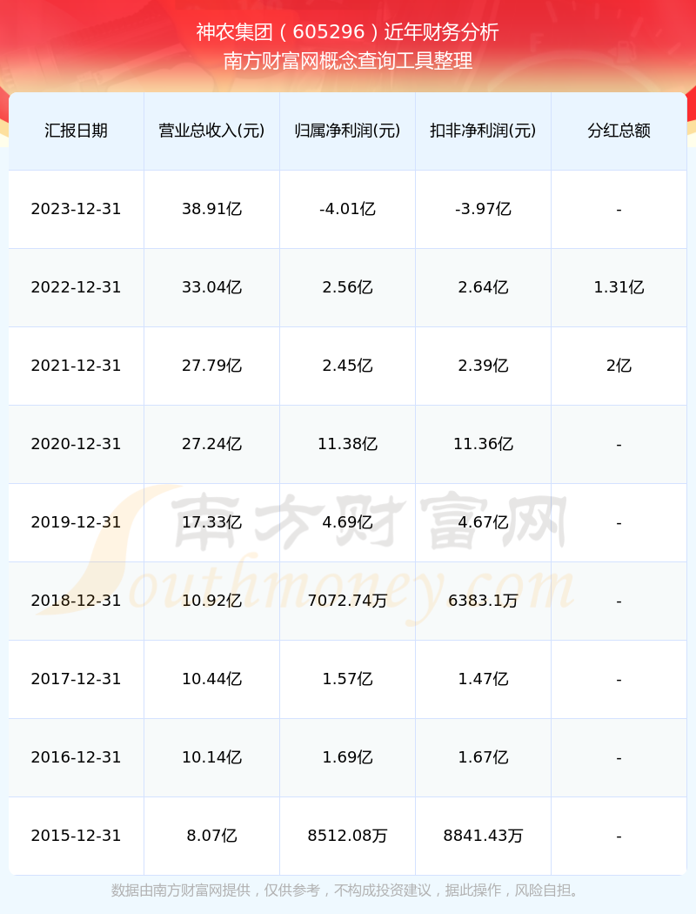Select the revenue value 38.91亿
This screenshot has width=696, height=914.
coord(211,209)
